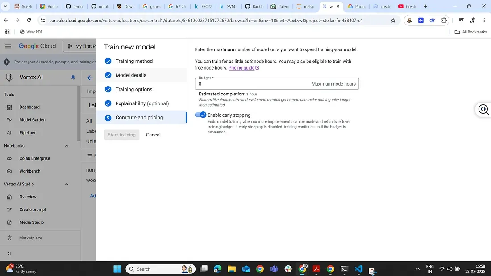Mark the Explainability step complete

pyautogui.click(x=108, y=103)
